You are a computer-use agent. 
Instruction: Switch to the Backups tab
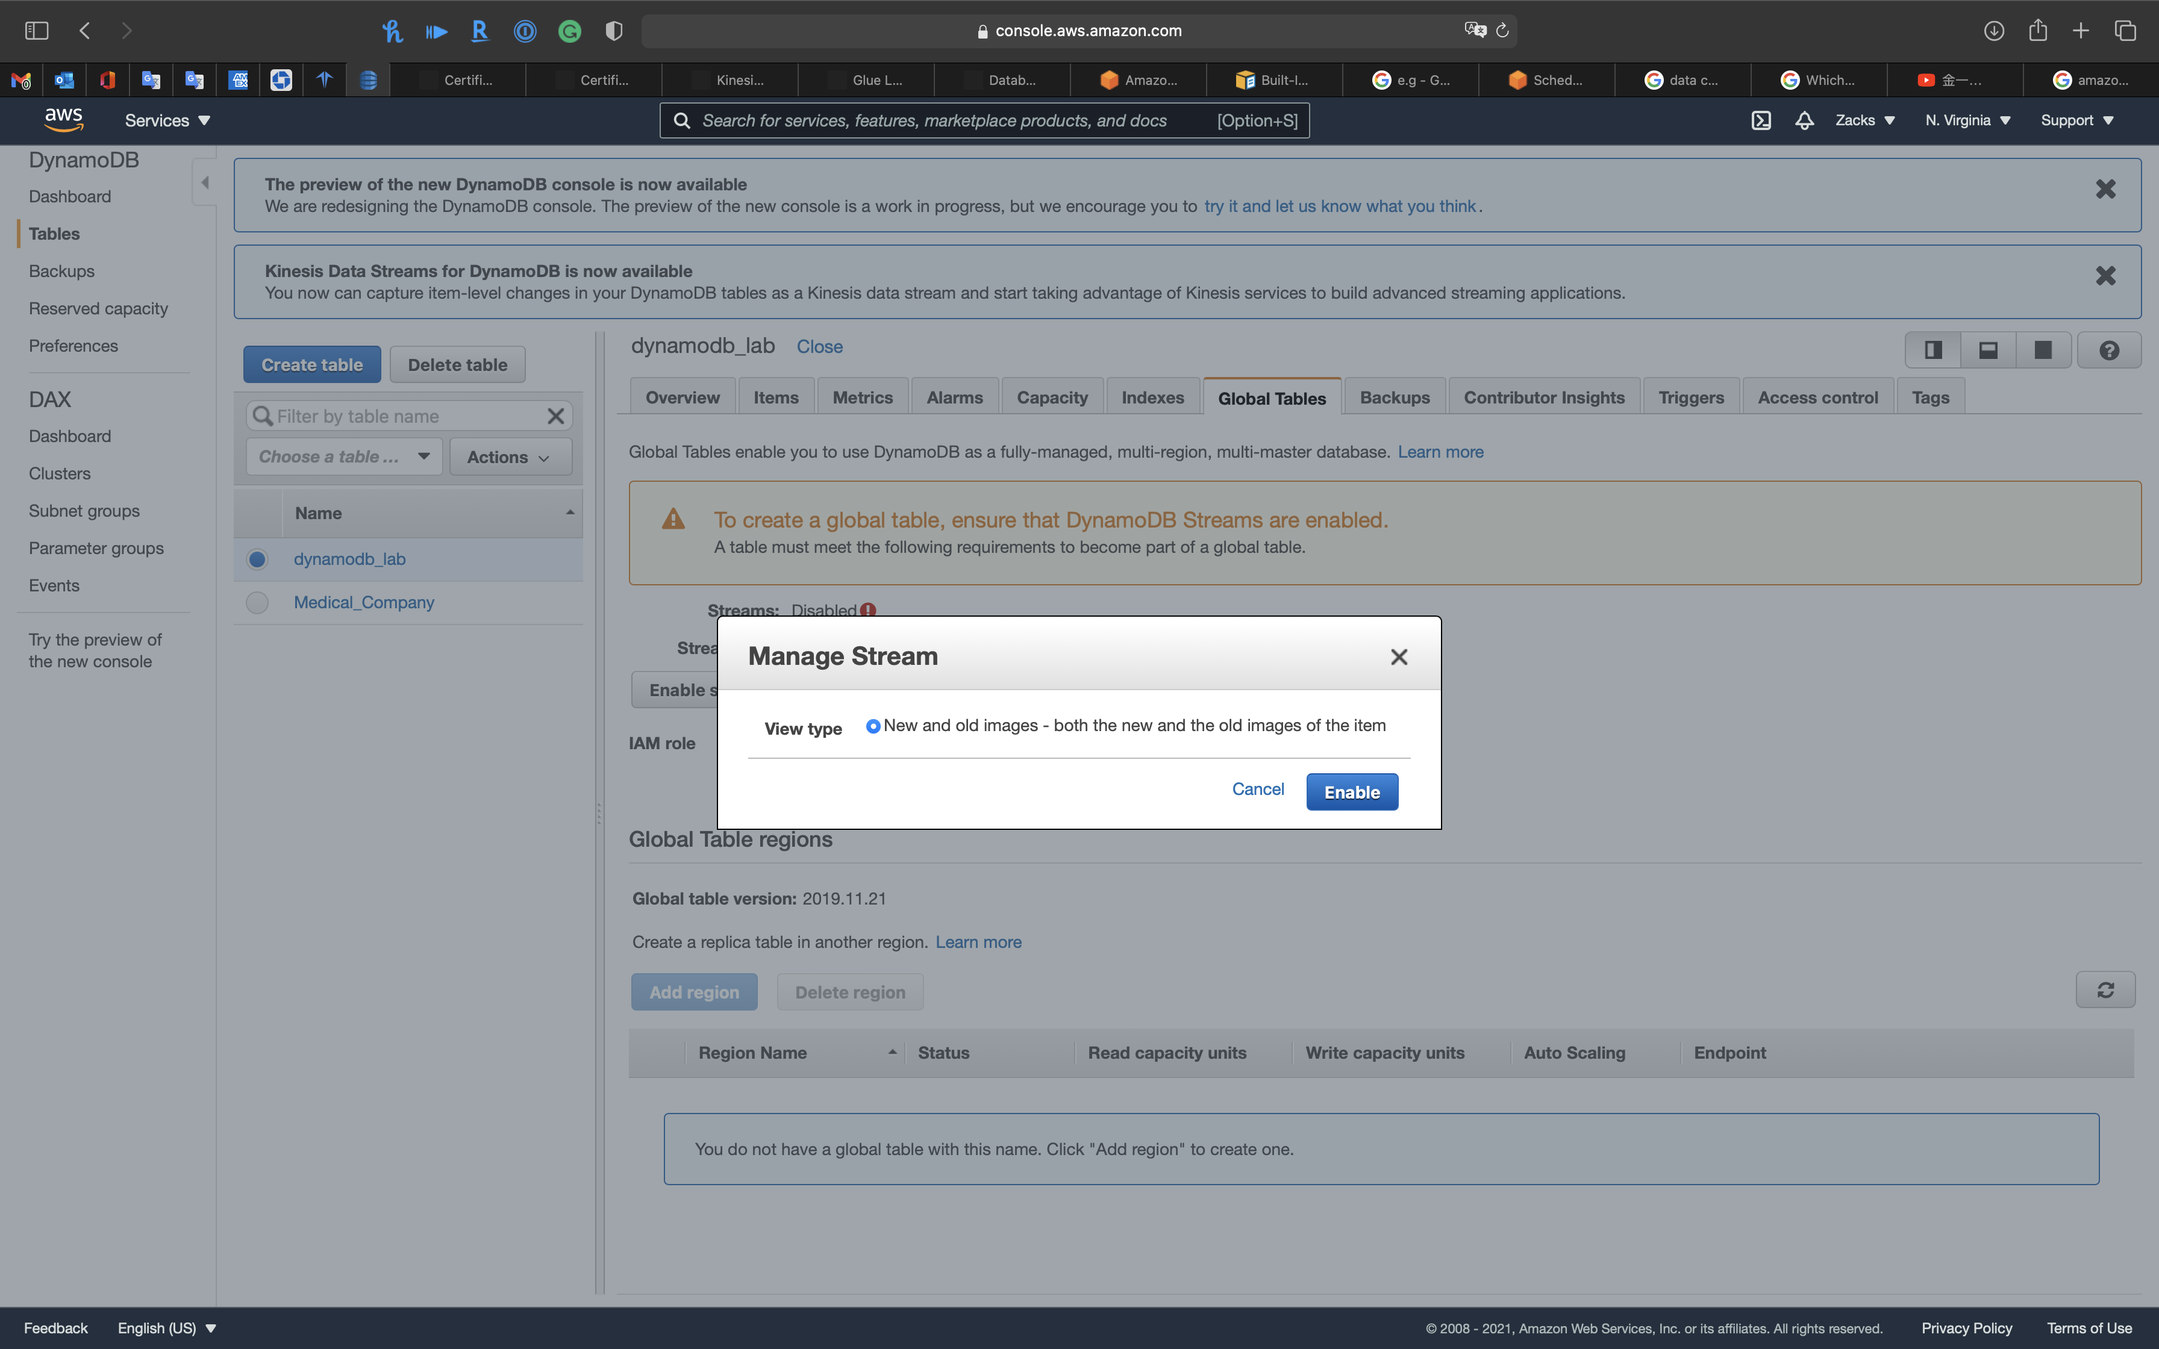(x=1393, y=398)
